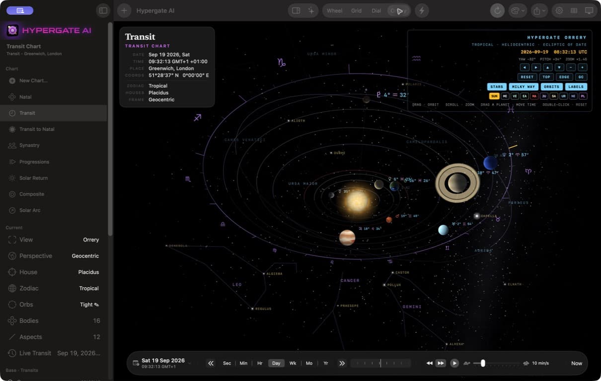Click the GC button in orrery panel
The image size is (601, 381).
[x=581, y=77]
